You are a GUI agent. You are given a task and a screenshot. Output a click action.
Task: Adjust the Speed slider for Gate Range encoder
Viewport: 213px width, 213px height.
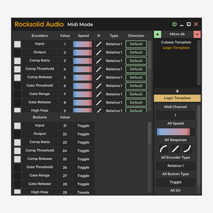pos(82,94)
